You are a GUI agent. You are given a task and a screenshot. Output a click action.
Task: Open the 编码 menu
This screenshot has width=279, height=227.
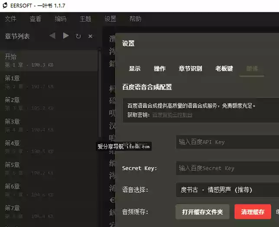[x=60, y=19]
